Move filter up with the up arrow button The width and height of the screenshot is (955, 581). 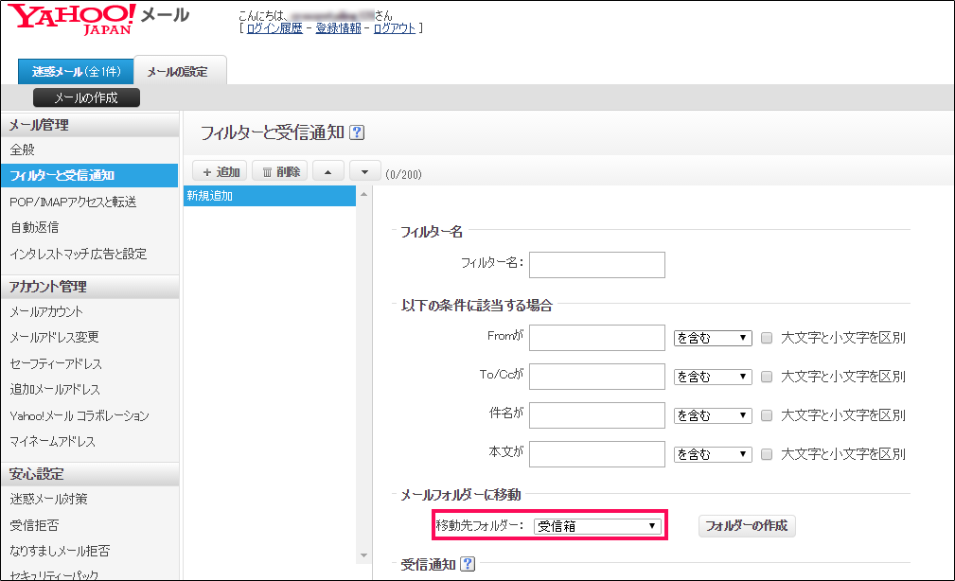(x=327, y=171)
